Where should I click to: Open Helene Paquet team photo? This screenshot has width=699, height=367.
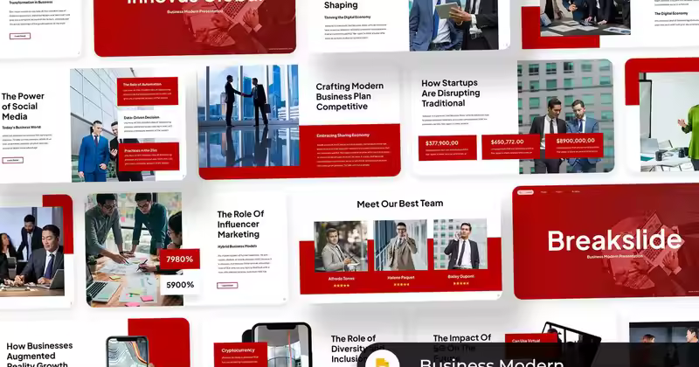(x=400, y=246)
